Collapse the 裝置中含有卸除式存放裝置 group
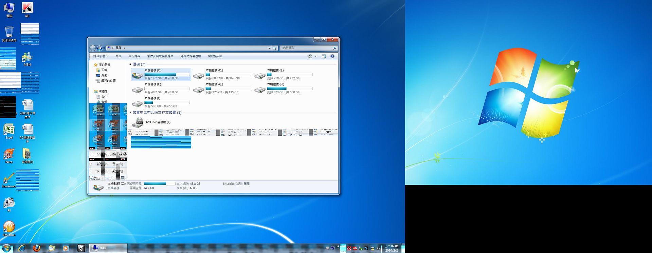The height and width of the screenshot is (253, 652). pos(130,113)
